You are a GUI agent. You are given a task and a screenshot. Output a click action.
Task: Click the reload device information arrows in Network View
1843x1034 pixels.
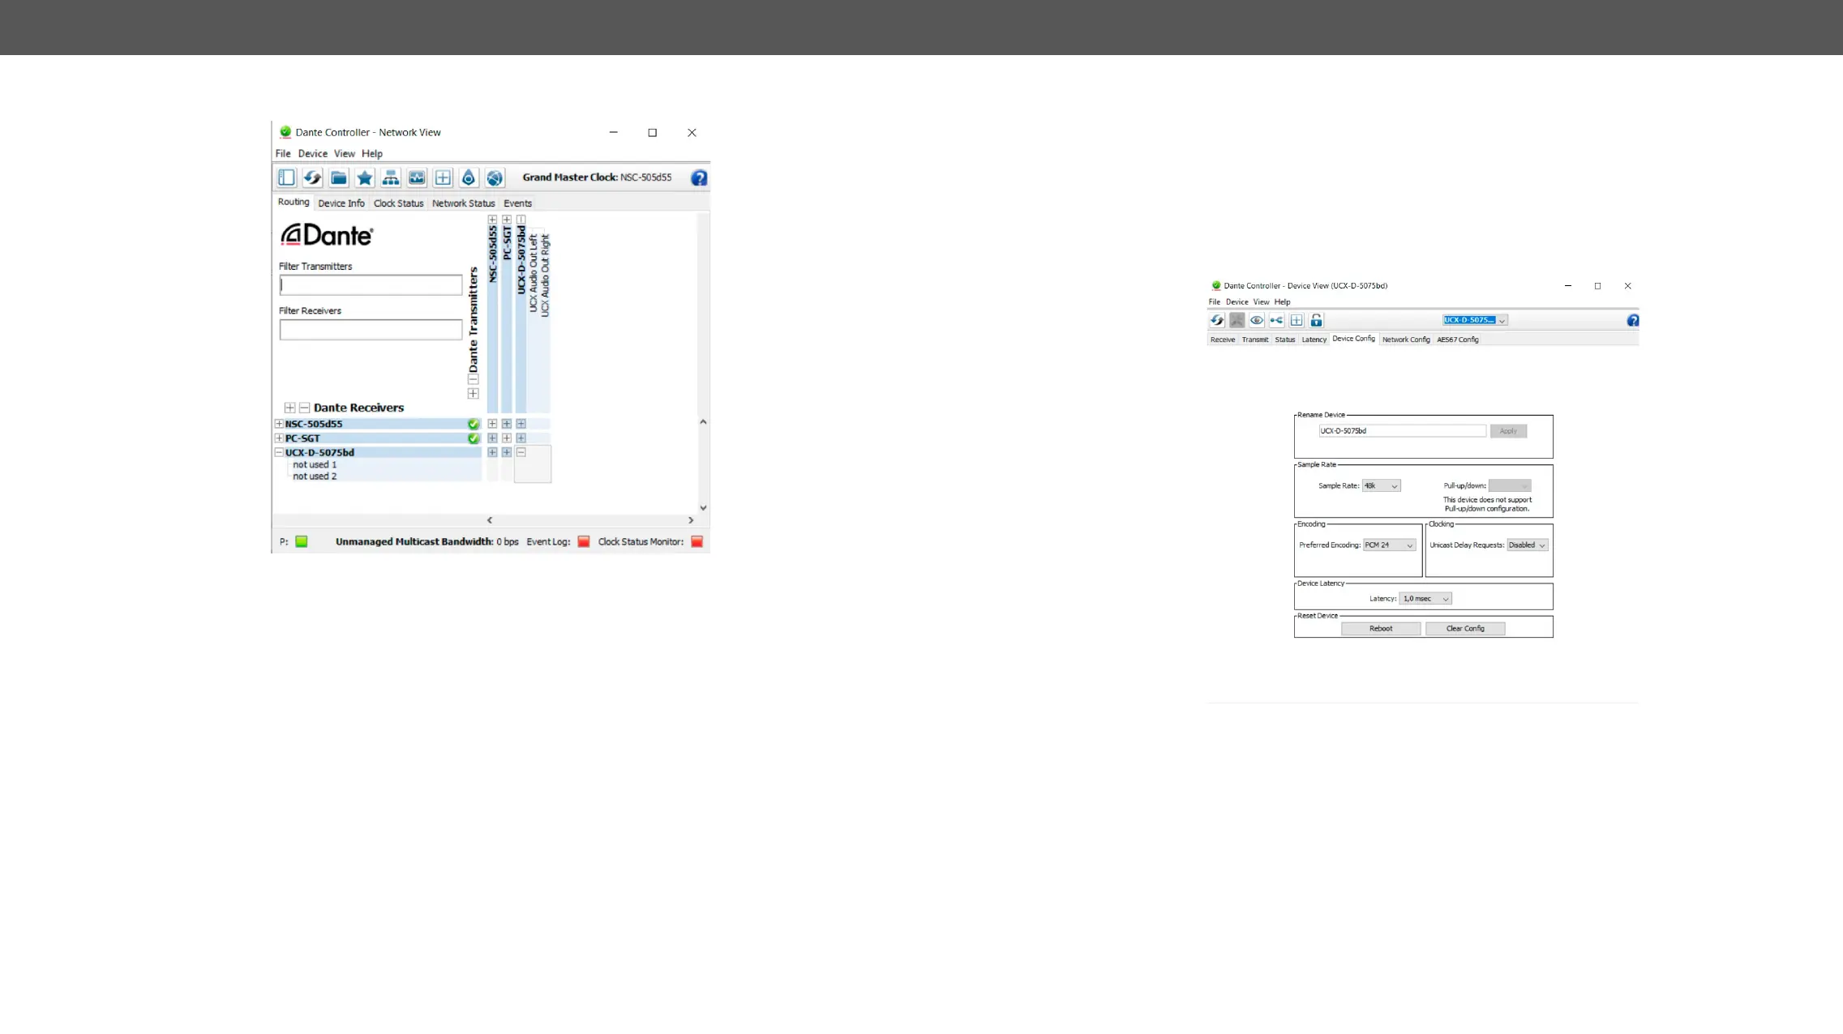point(312,177)
